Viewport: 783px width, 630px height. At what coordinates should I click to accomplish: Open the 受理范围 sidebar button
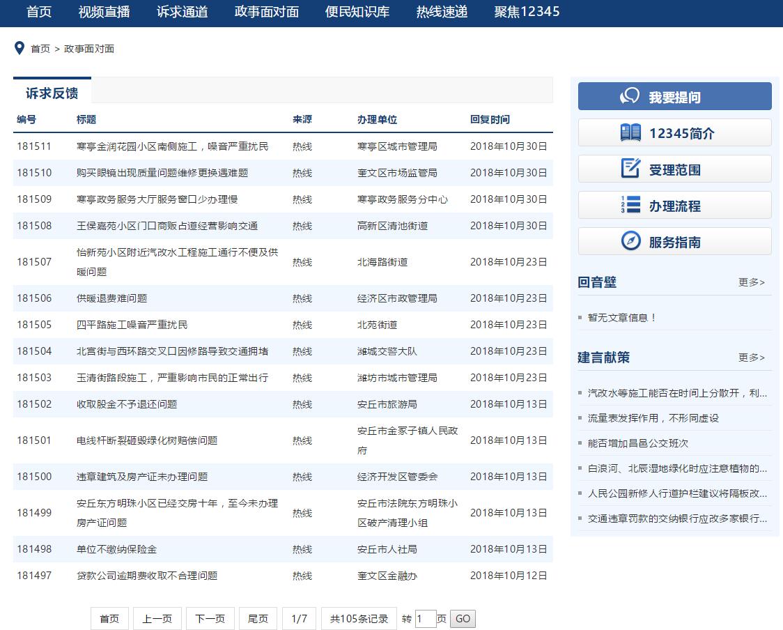[674, 169]
